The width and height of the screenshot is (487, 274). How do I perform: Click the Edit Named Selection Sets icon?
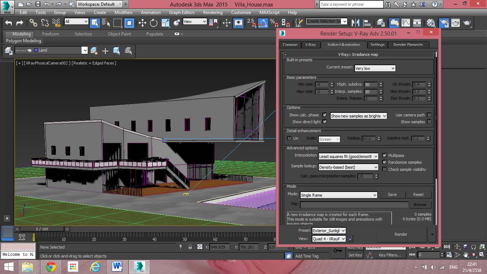click(298, 23)
